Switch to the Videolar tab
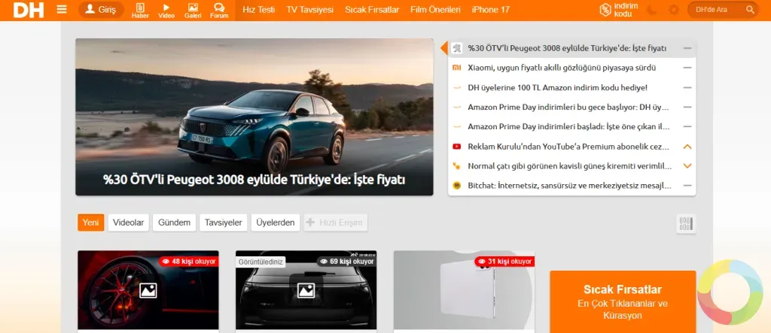This screenshot has width=771, height=333. (128, 223)
